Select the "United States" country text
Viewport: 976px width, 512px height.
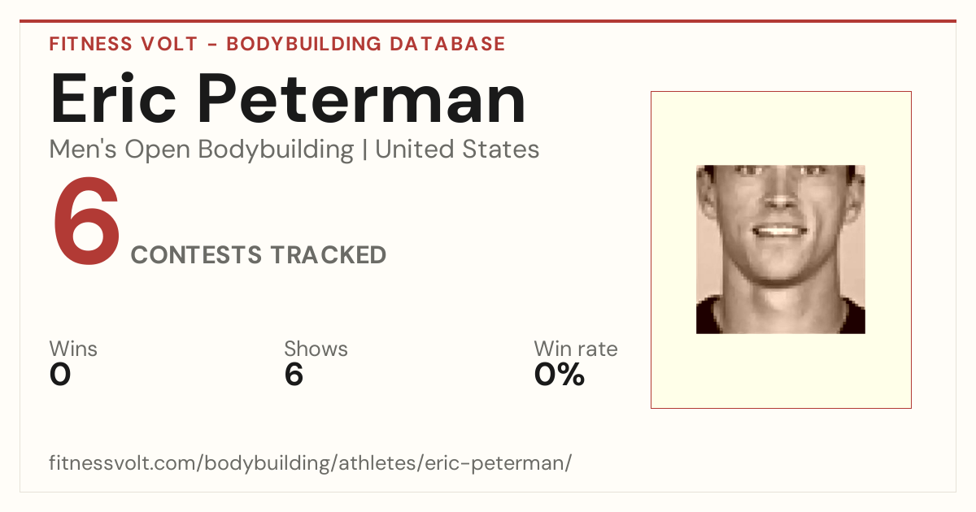457,150
